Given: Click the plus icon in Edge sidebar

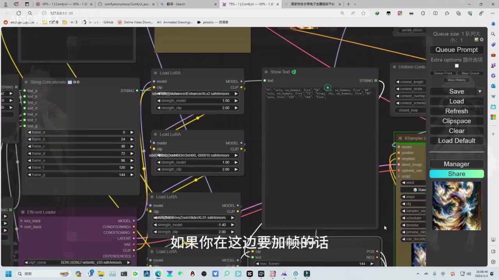Looking at the screenshot, I should point(493,134).
